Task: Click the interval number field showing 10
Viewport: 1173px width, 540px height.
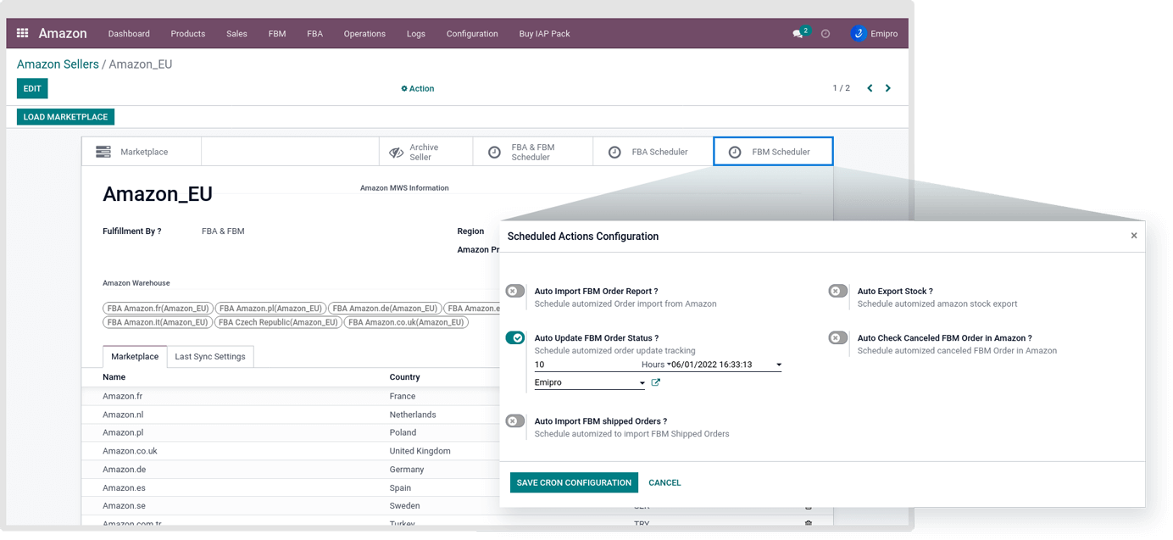Action: point(585,365)
